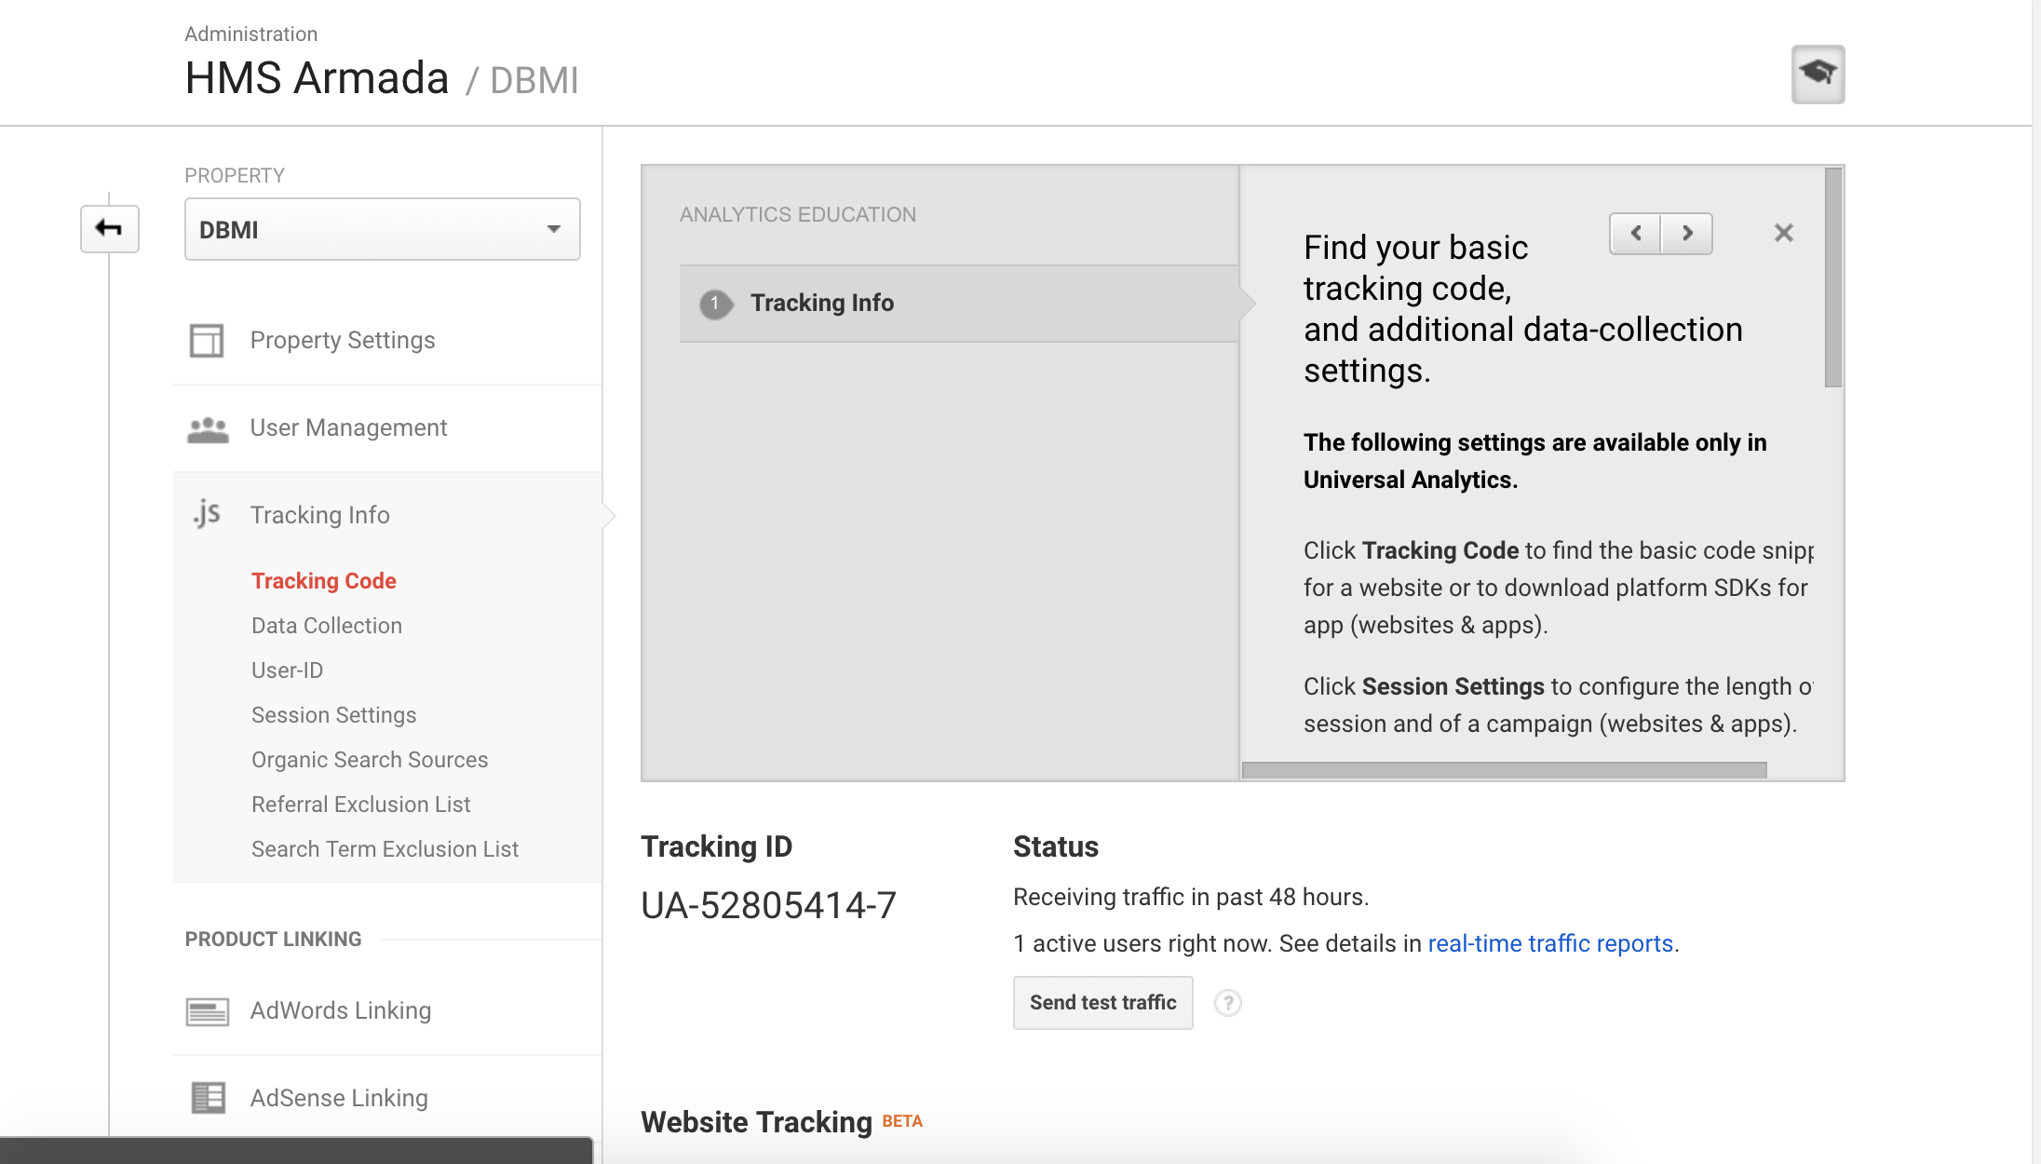Click the Property Settings window icon

pos(207,340)
